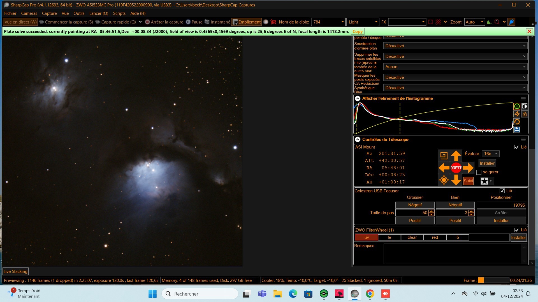Open Microsoft Teams from the taskbar
The height and width of the screenshot is (302, 538).
pos(262,294)
